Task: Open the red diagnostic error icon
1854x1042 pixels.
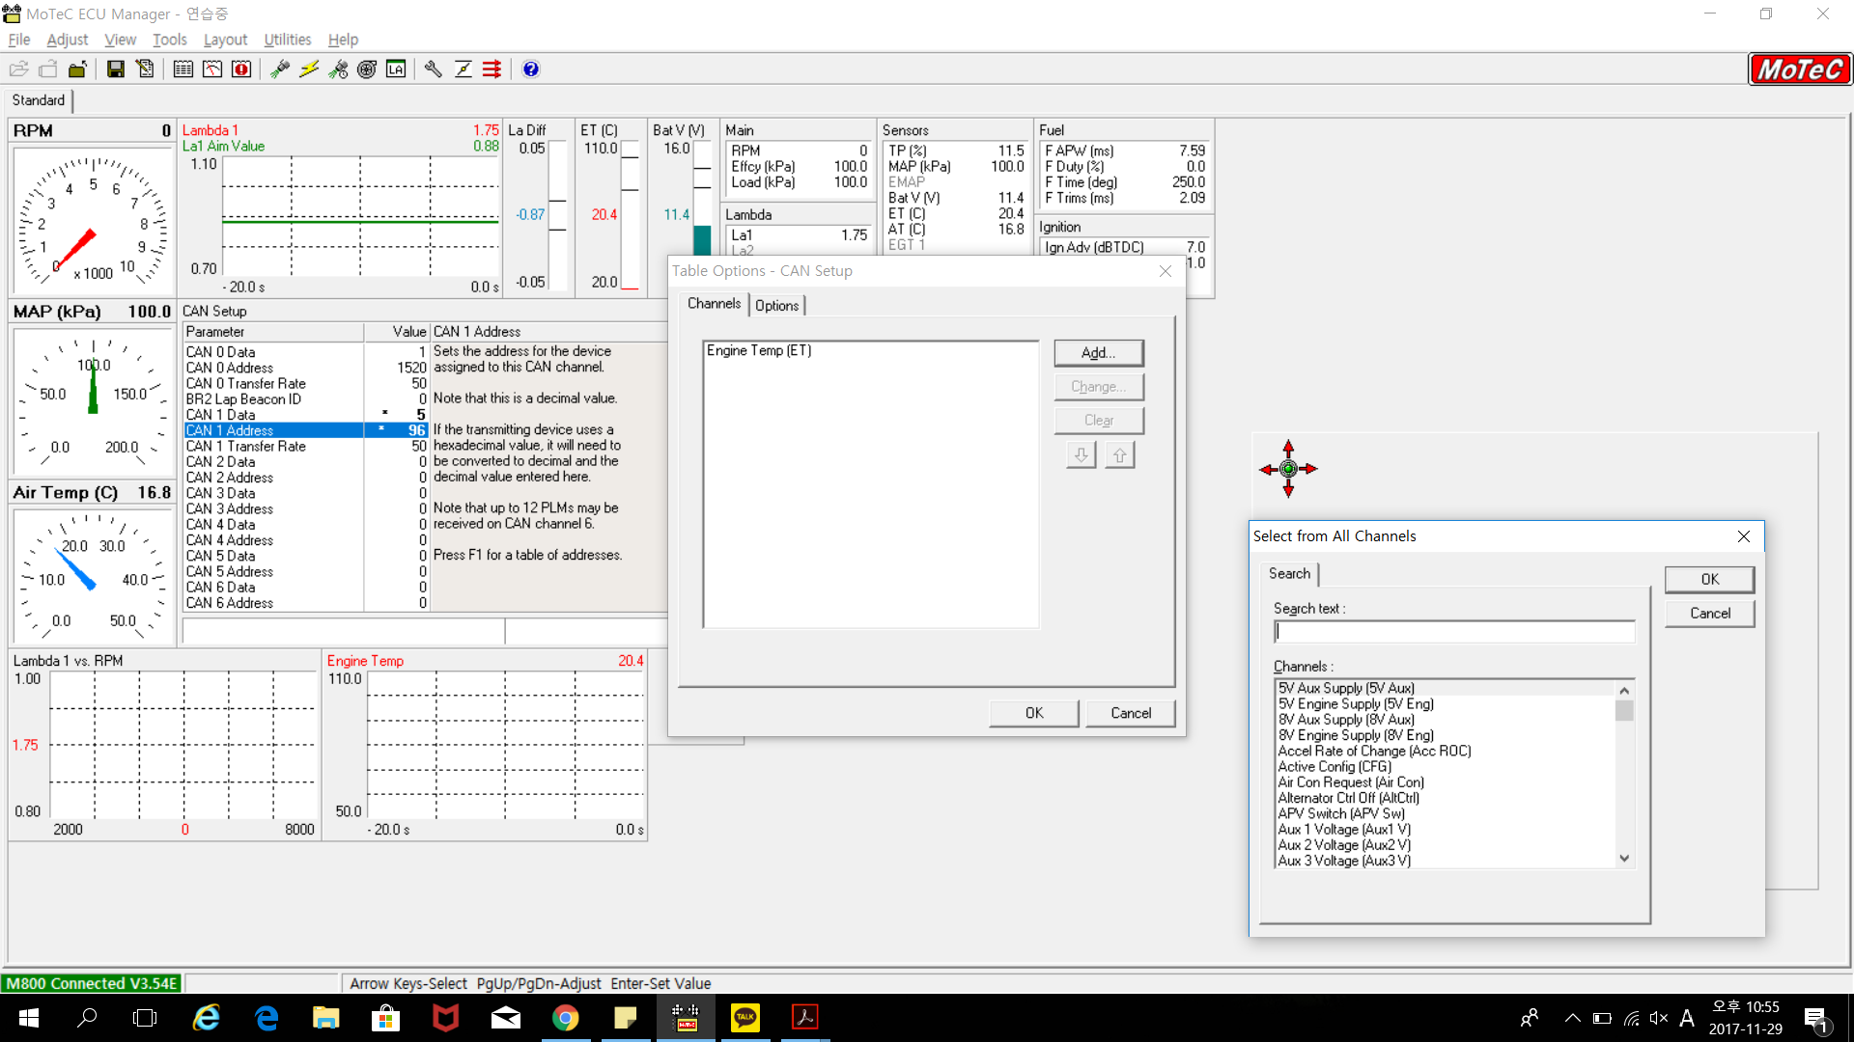Action: point(241,69)
